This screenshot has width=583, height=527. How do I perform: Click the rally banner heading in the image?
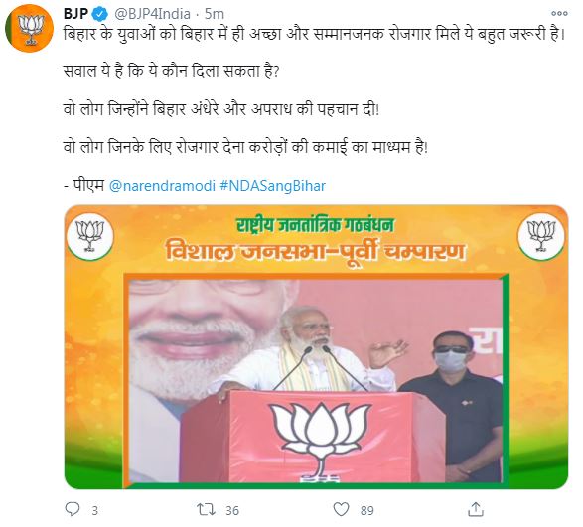[315, 242]
